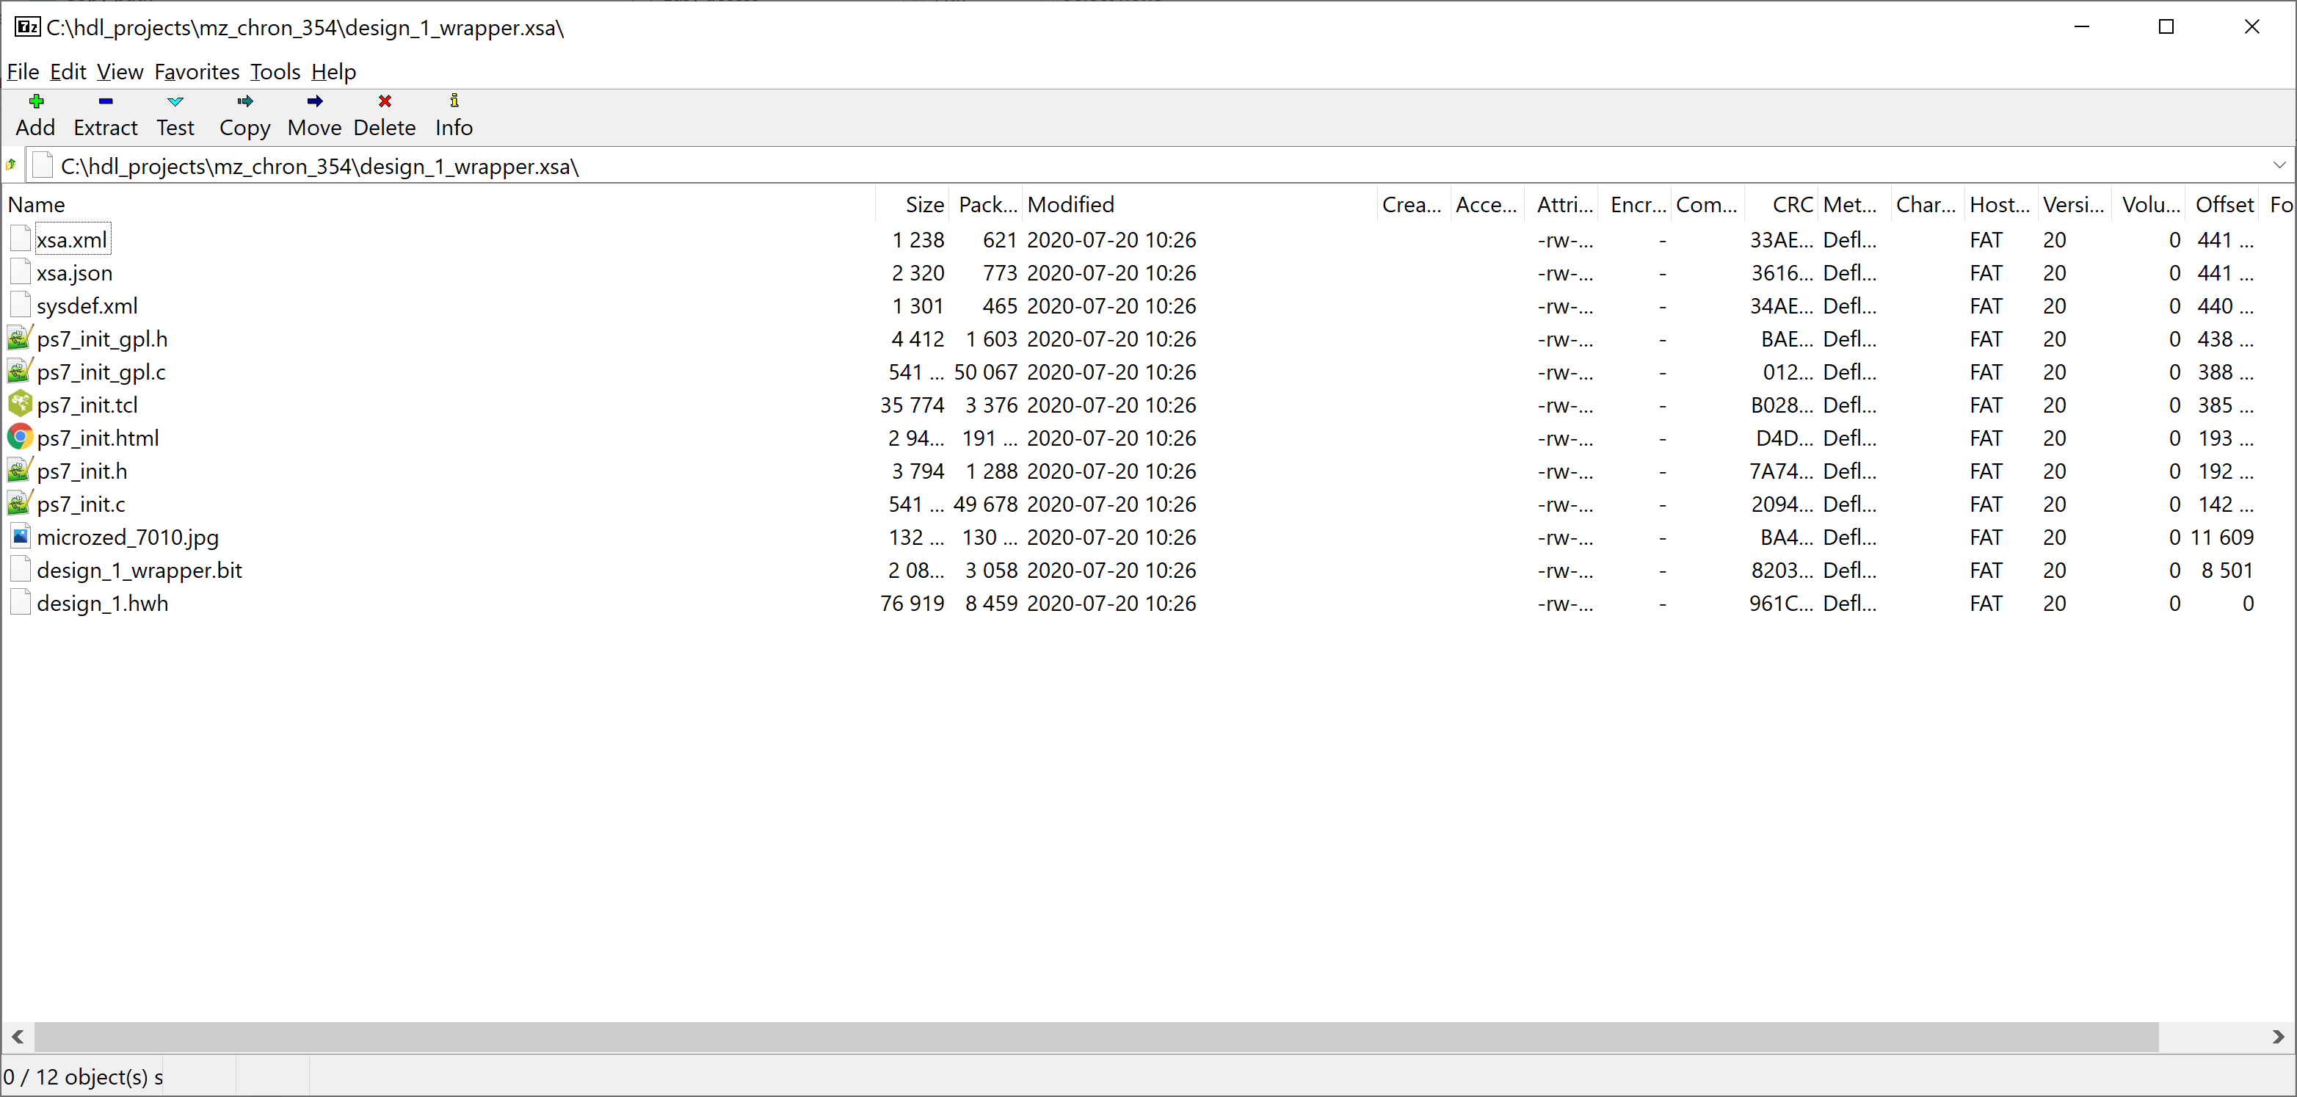Click the Add to archive icon

pos(36,114)
